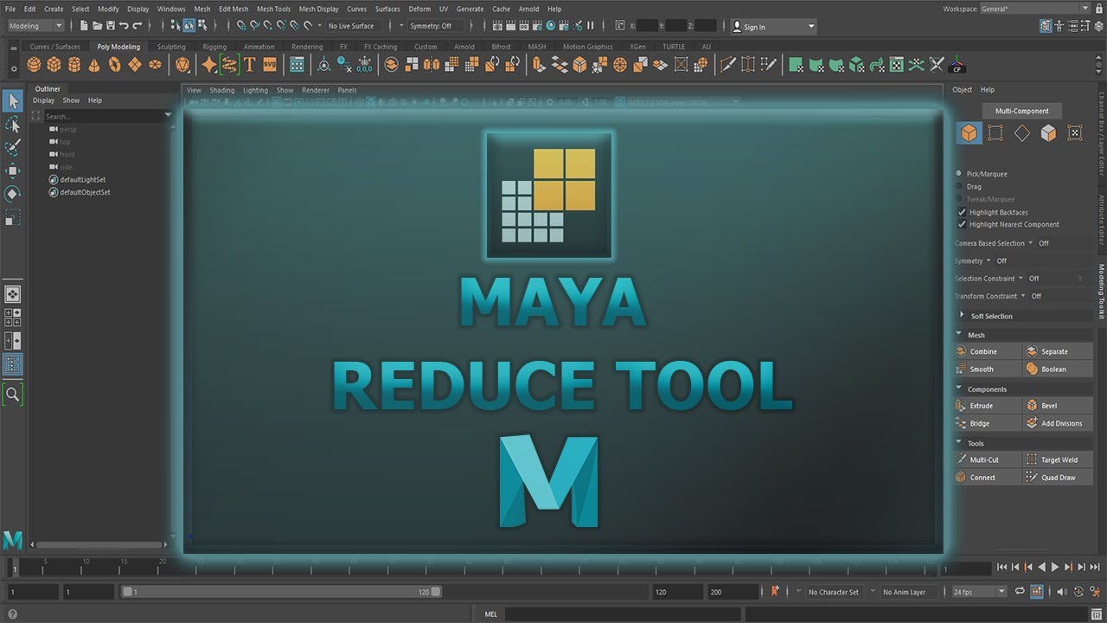Toggle Highlight Backfaces checkbox
The height and width of the screenshot is (623, 1107).
pos(962,212)
